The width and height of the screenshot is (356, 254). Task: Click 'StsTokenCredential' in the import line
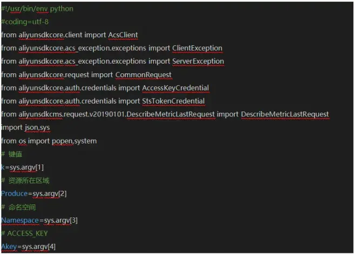[173, 101]
